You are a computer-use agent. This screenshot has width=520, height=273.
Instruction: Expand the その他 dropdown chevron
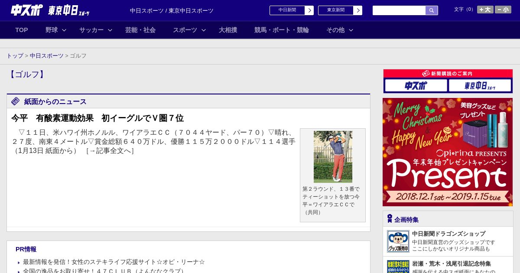351,30
